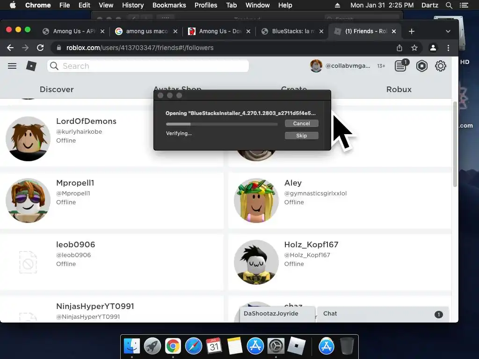Go forward with the browser forward arrow
479x359 pixels.
pyautogui.click(x=25, y=48)
